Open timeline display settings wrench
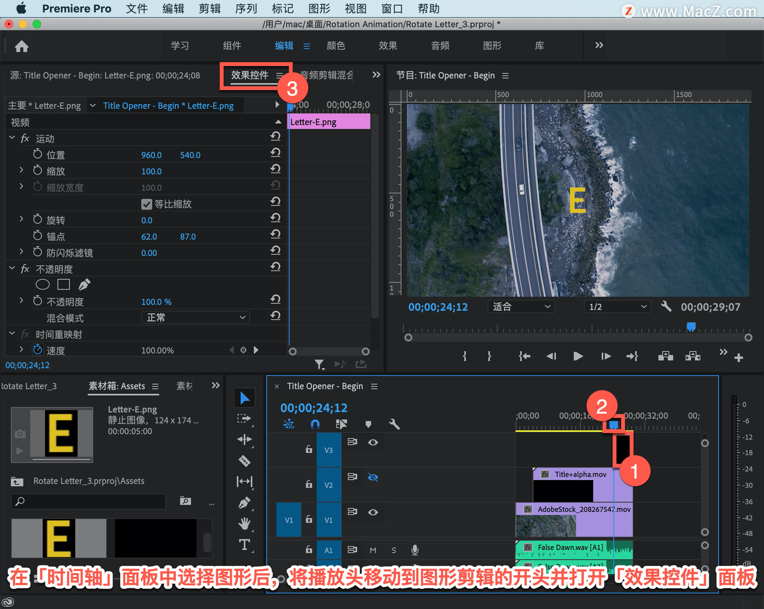Image resolution: width=764 pixels, height=609 pixels. click(394, 424)
